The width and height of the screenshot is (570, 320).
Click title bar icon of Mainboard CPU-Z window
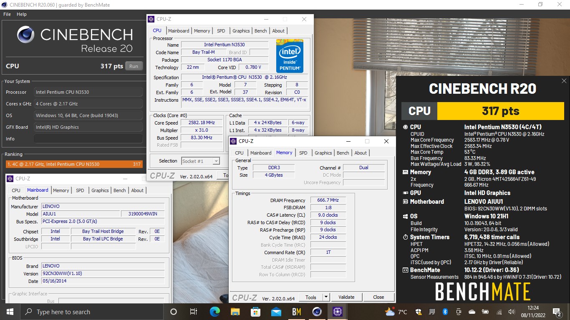pyautogui.click(x=10, y=179)
